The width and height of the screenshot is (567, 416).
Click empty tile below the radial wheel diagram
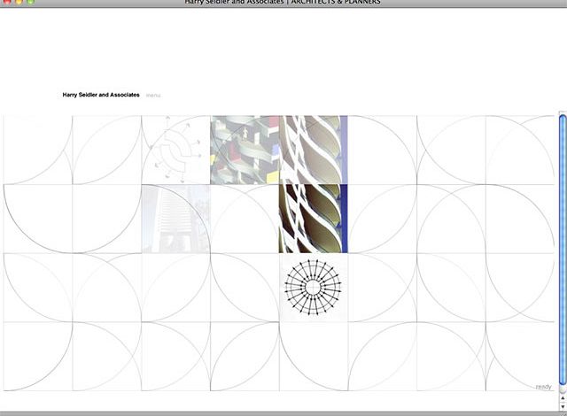point(313,355)
